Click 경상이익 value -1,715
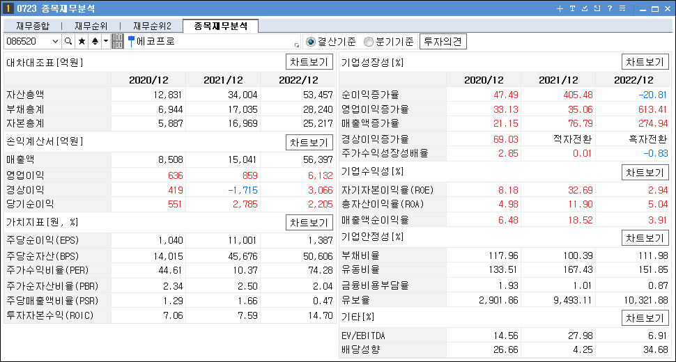This screenshot has width=676, height=362. pos(243,190)
